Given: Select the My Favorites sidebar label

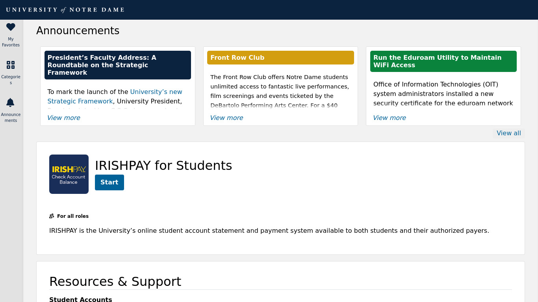Looking at the screenshot, I should click(11, 42).
